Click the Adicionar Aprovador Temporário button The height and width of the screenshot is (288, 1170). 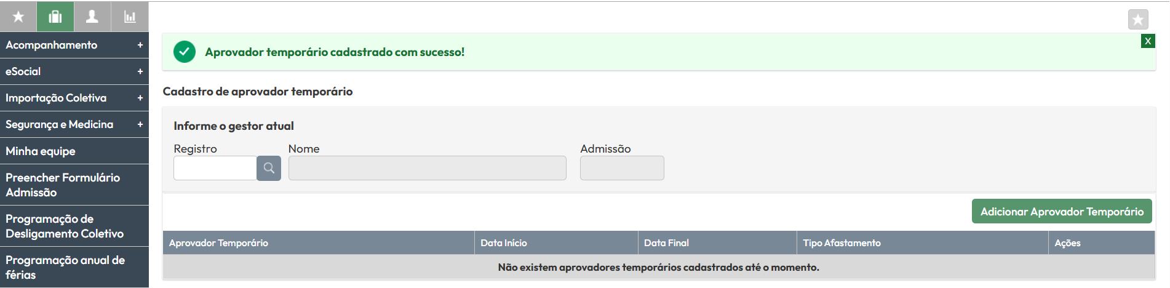[x=1062, y=211]
